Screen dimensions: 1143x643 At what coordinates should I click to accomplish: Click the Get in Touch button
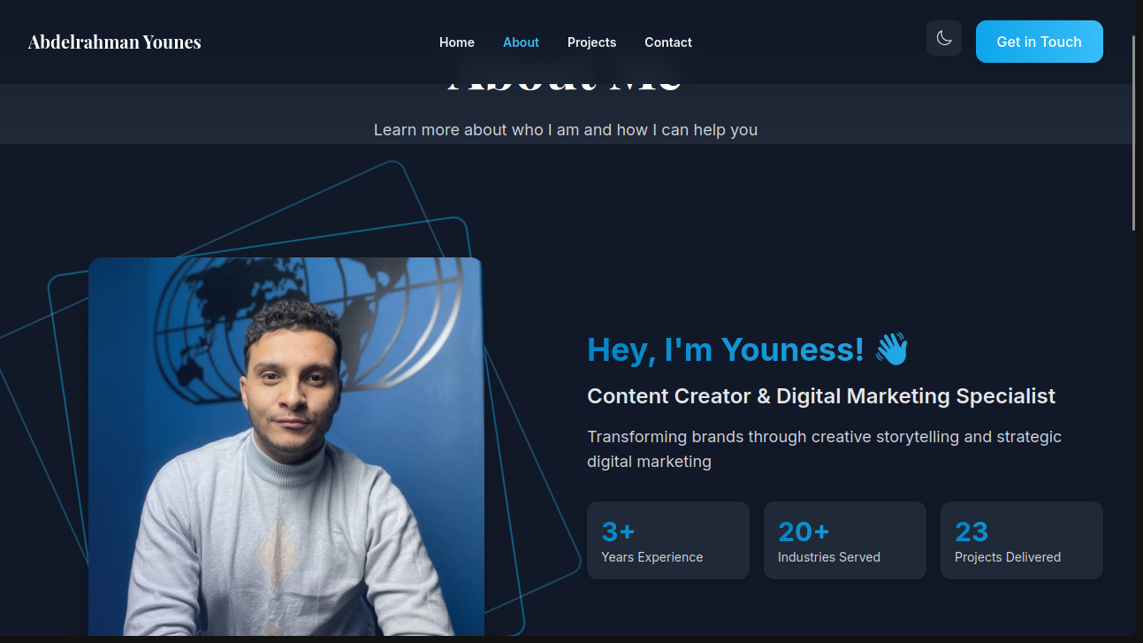1039,42
